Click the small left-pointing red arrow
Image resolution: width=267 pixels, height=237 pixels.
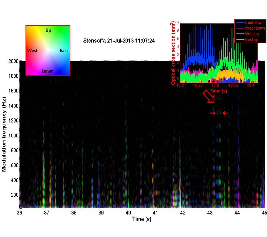(x=225, y=113)
